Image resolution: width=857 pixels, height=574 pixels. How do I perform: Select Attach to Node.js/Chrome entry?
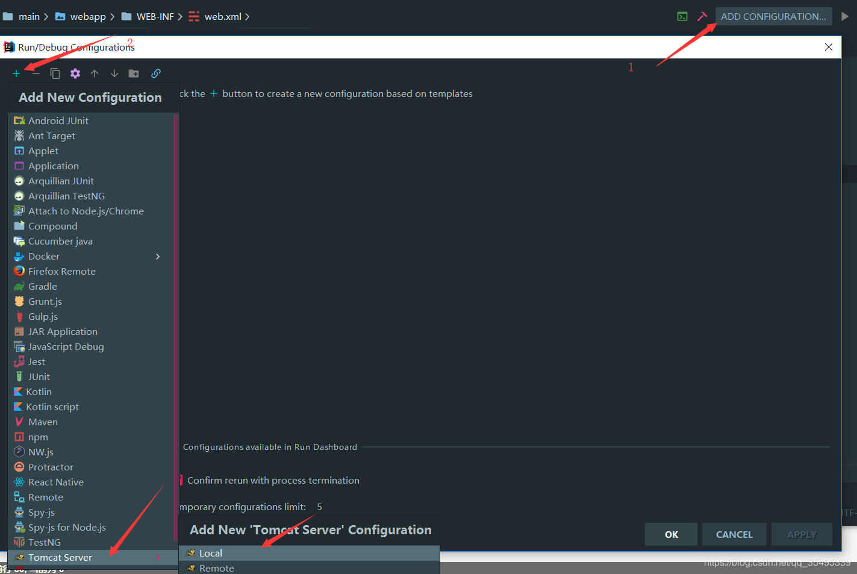coord(90,211)
